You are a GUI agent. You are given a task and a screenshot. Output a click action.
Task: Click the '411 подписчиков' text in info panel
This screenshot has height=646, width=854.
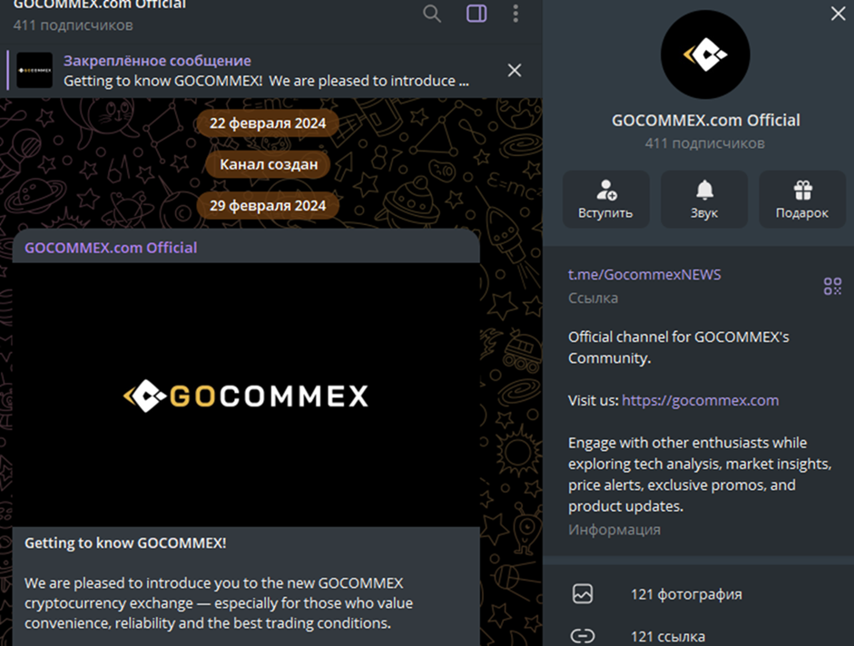click(705, 143)
